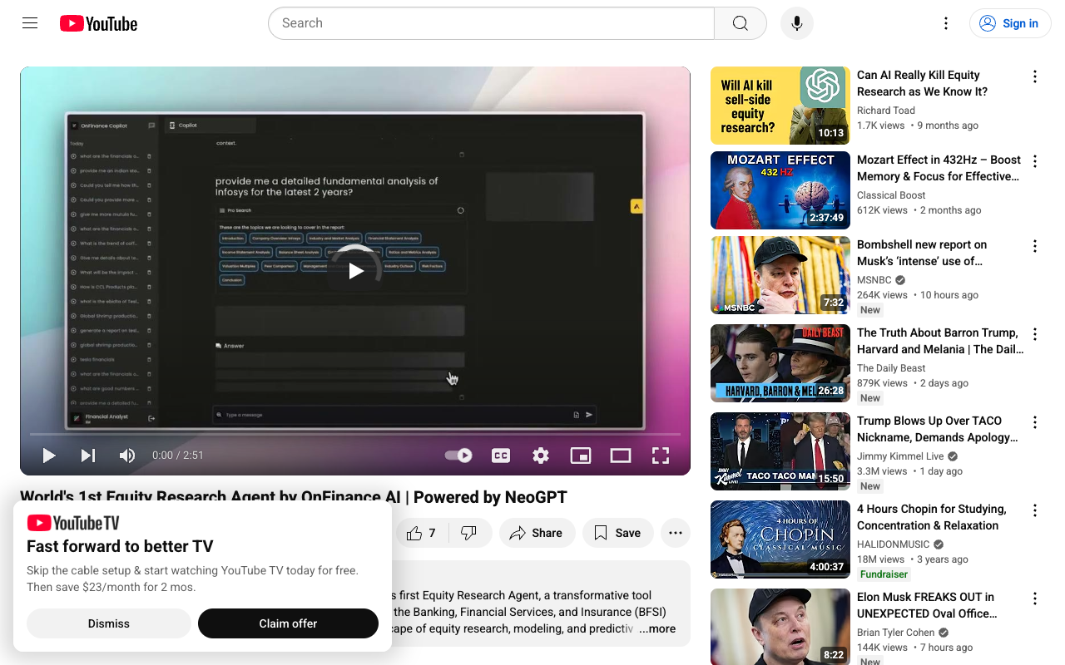1065x665 pixels.
Task: Open the hamburger guide menu
Action: [30, 23]
